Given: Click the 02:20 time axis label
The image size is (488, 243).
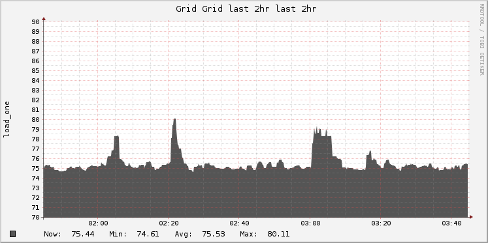Looking at the screenshot, I should tap(169, 223).
